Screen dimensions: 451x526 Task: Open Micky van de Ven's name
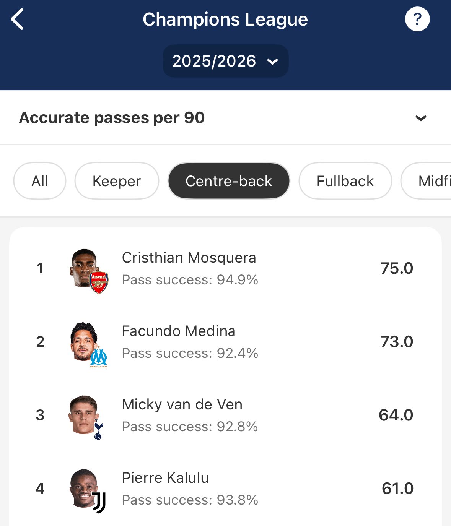(182, 404)
